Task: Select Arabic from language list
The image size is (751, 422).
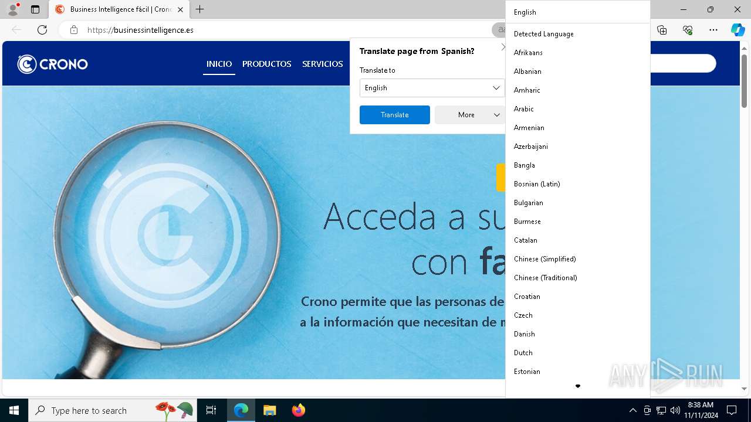Action: pos(578,109)
